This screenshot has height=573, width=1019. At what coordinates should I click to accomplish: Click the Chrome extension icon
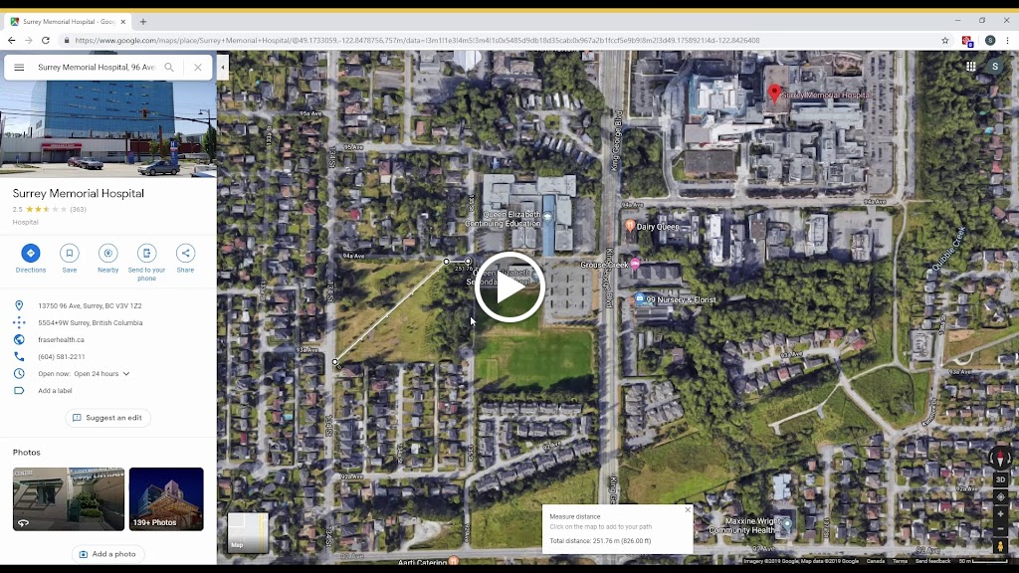coord(967,41)
